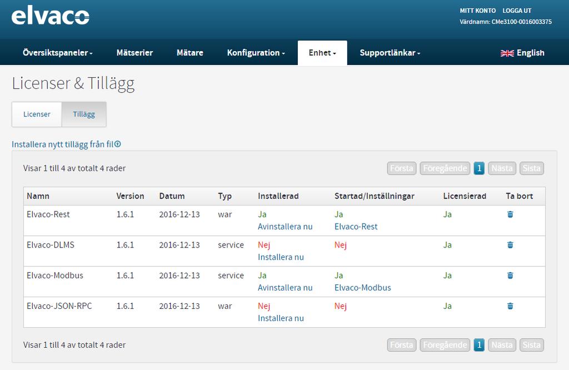Click top page 1 button
Image resolution: width=569 pixels, height=370 pixels.
tap(479, 168)
